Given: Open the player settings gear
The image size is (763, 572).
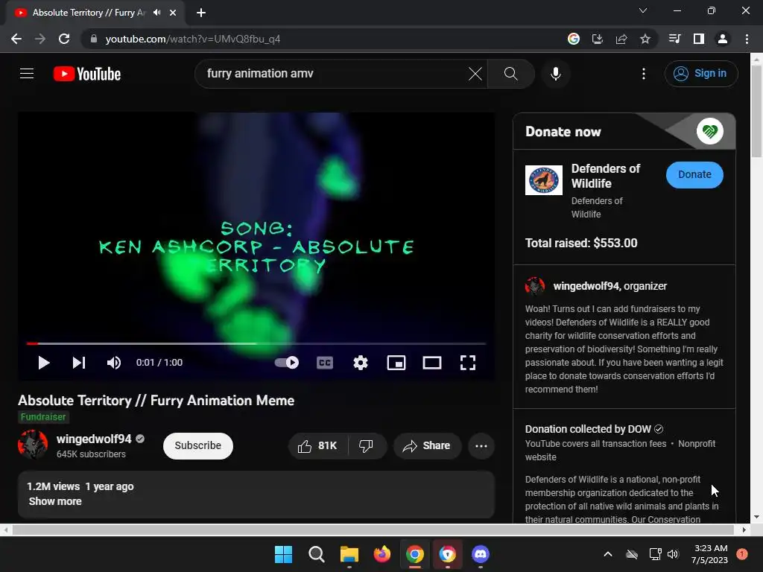Looking at the screenshot, I should point(361,363).
